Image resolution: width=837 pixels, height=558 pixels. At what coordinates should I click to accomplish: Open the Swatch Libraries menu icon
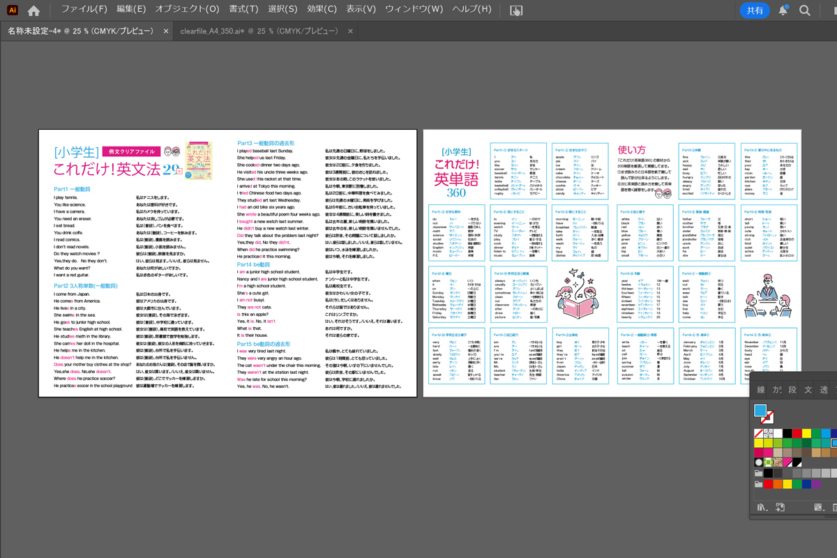762,507
